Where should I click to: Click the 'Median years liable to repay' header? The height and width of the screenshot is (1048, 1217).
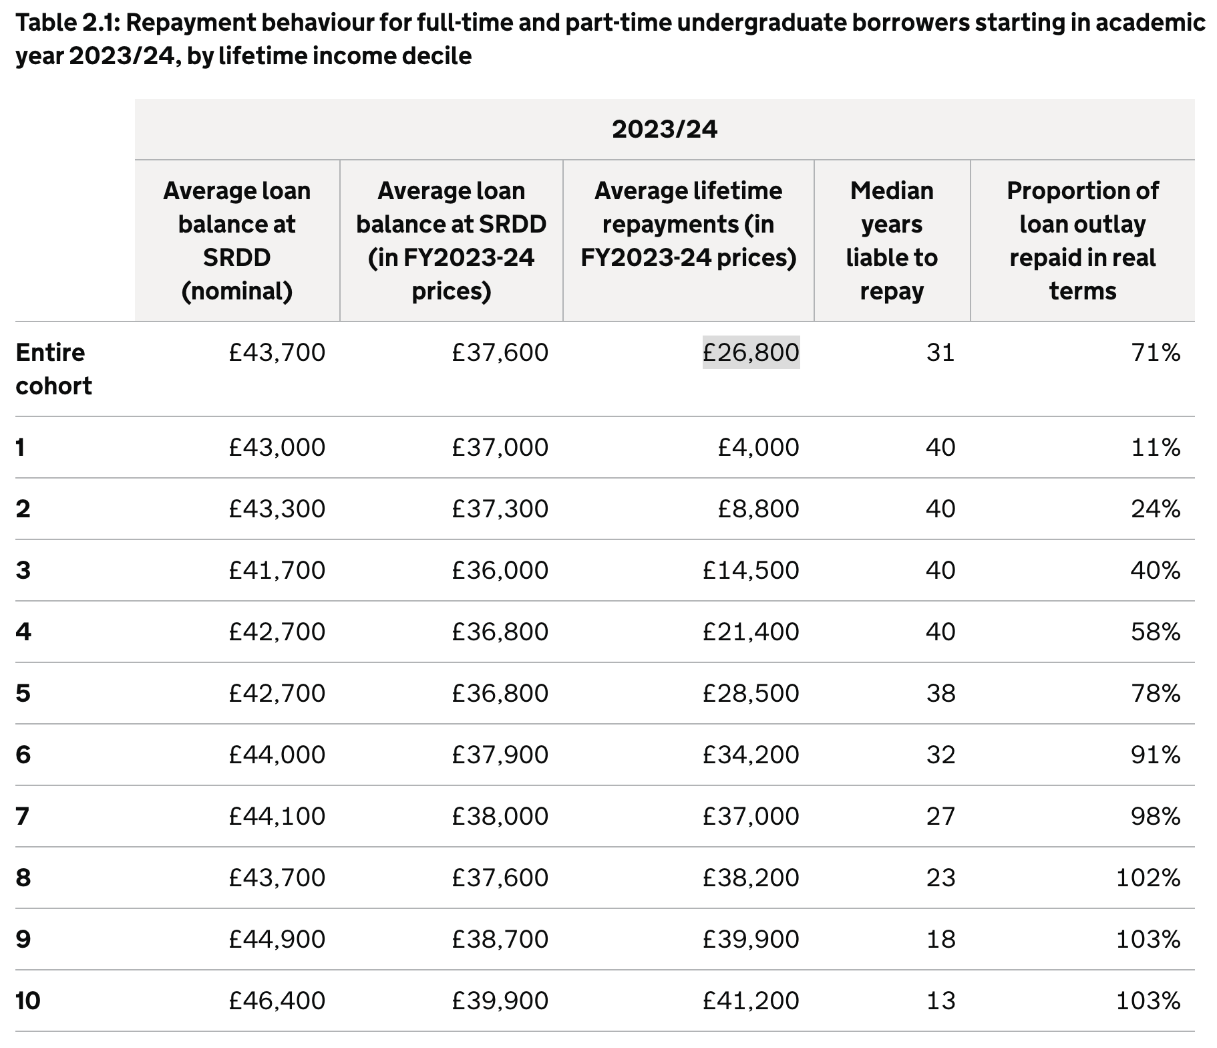point(892,241)
